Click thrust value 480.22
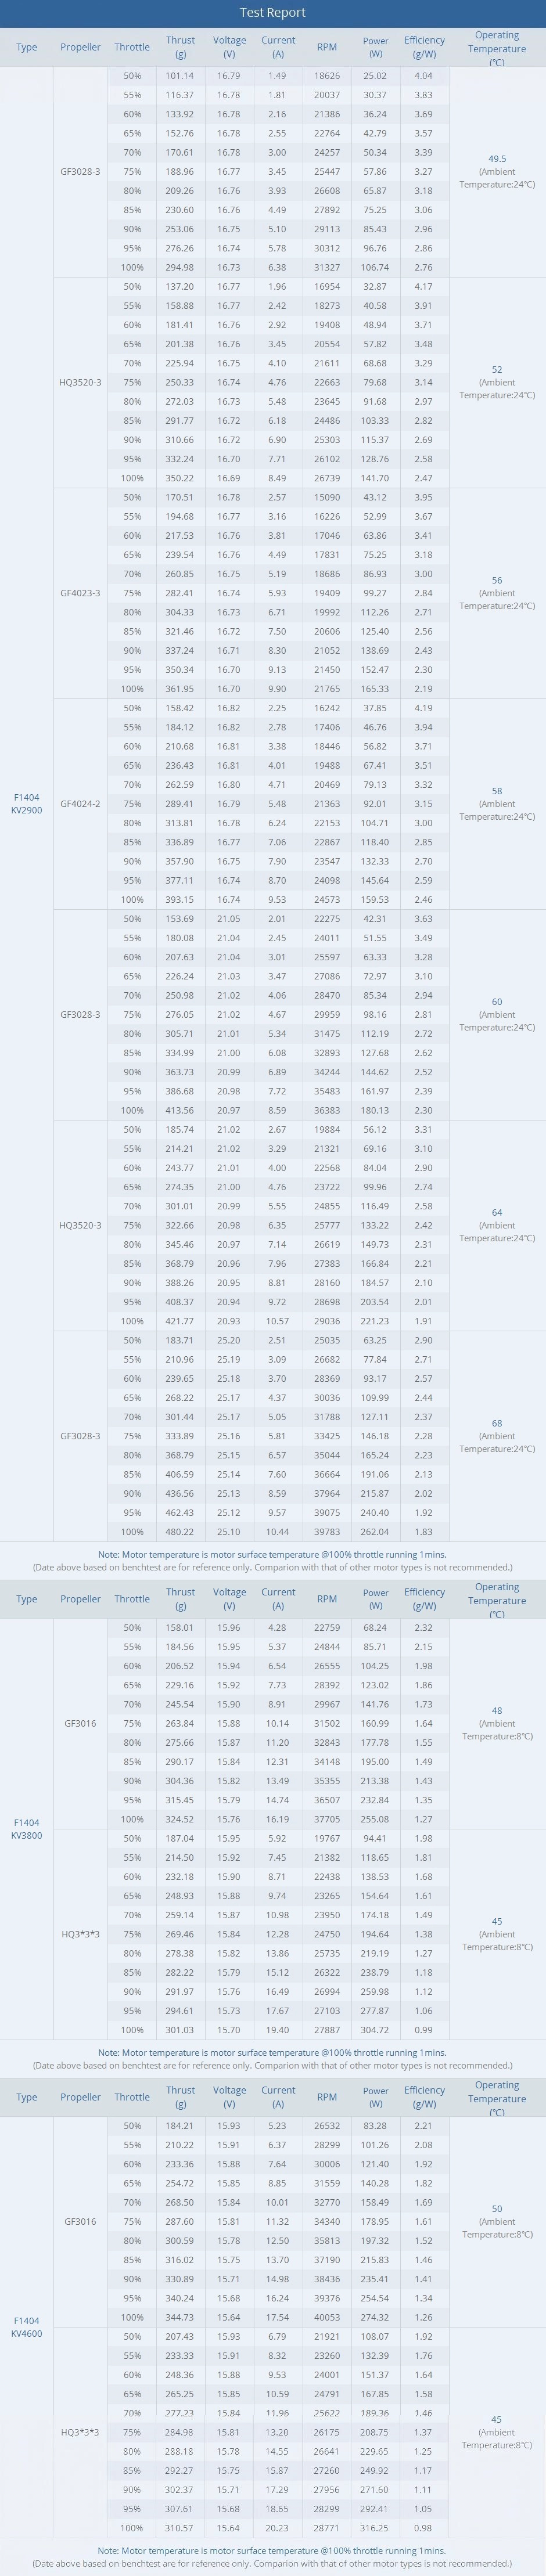 pyautogui.click(x=180, y=1532)
